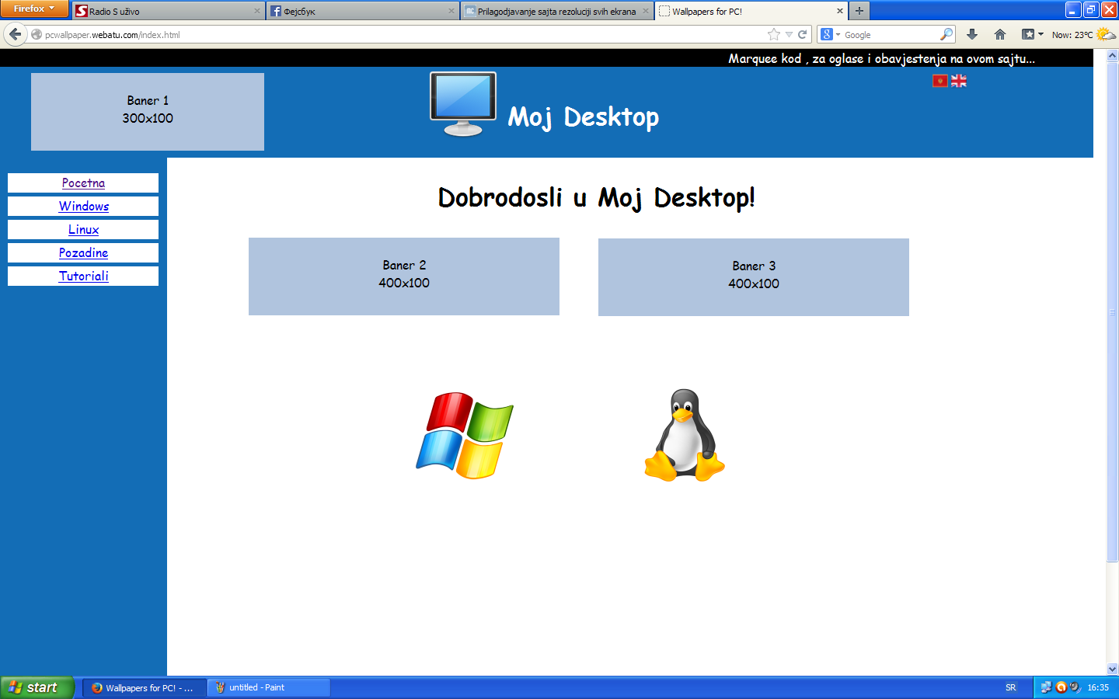Switch to Prilagodjavanje sajta rezoluciji tab
Image resolution: width=1119 pixels, height=699 pixels.
pos(557,11)
